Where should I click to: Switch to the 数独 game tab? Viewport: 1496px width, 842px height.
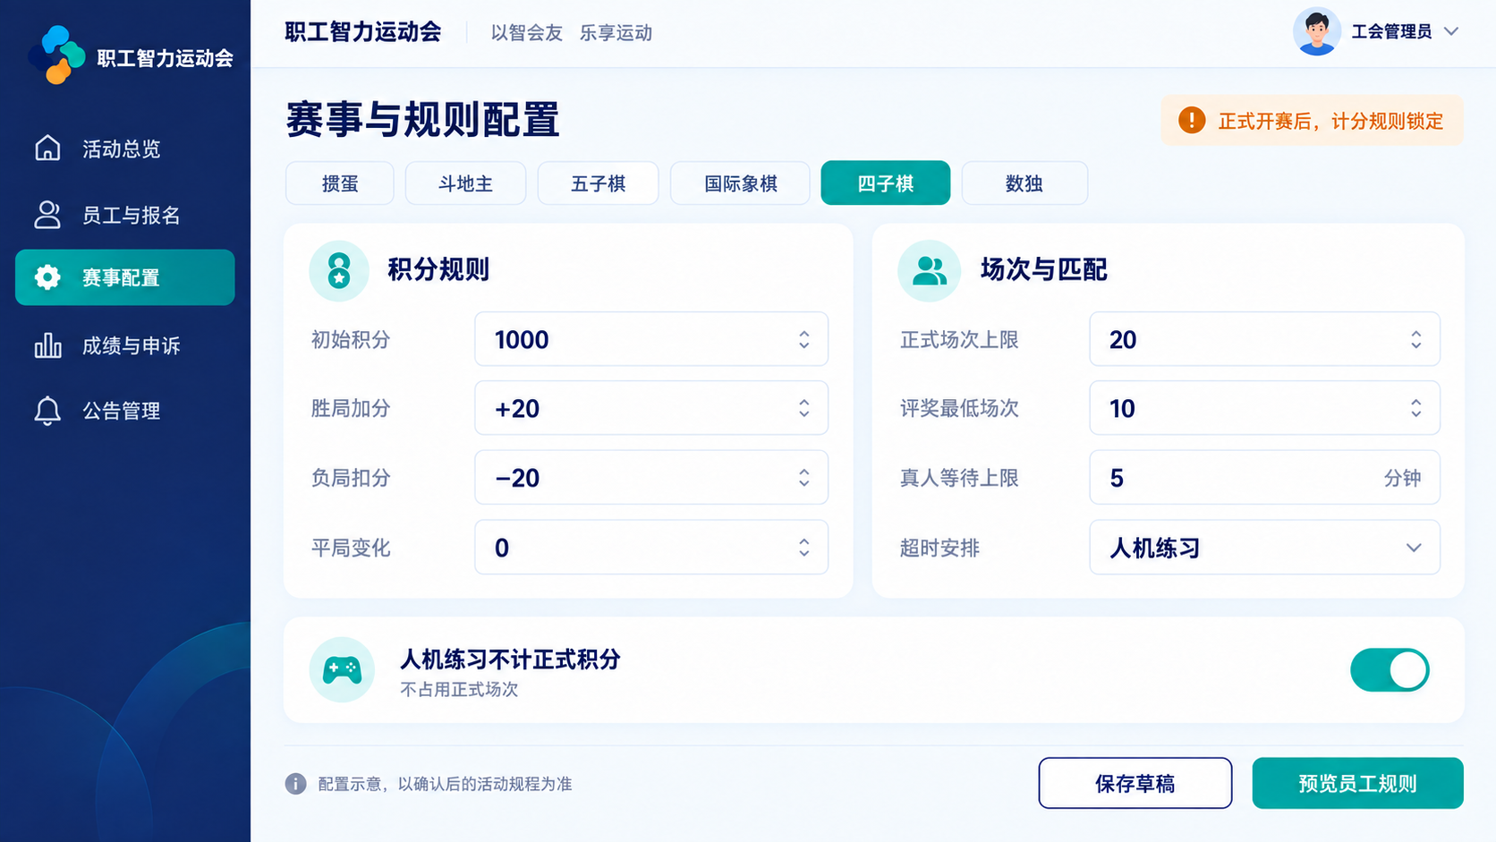click(x=1024, y=183)
